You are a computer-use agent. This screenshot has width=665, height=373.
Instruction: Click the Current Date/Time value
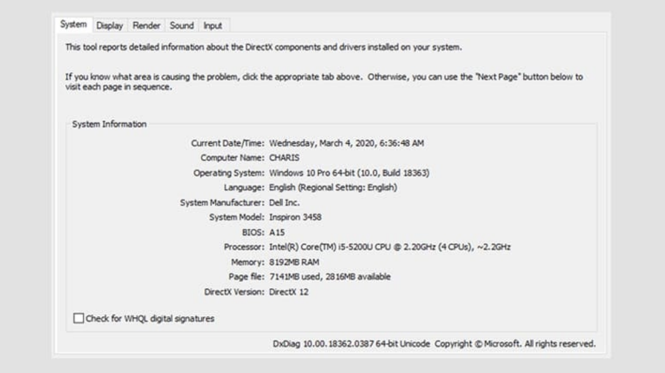pyautogui.click(x=346, y=143)
